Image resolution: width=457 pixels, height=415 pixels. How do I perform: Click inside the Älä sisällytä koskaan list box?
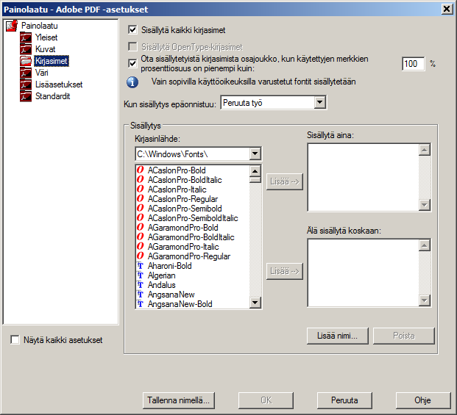click(x=364, y=273)
